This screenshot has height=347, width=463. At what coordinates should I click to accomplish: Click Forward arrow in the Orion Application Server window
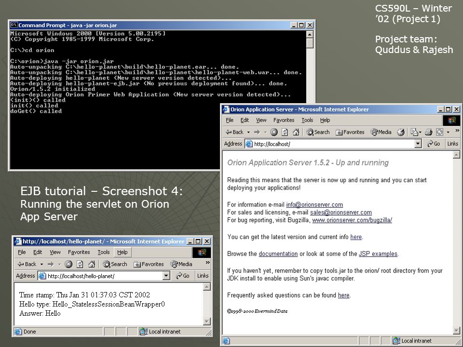(257, 132)
